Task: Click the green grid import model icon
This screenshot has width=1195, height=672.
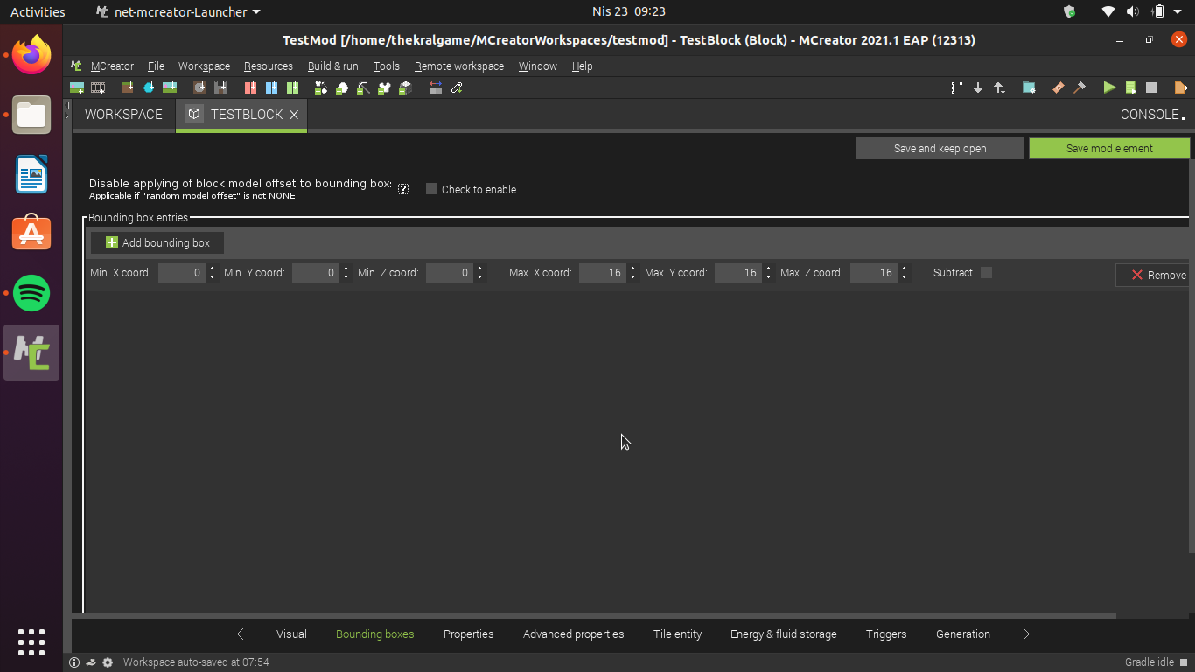Action: coord(293,87)
